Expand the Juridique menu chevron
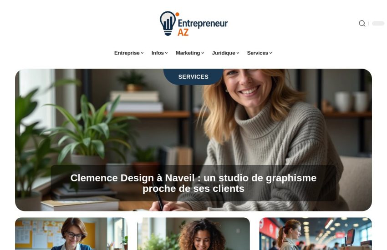The width and height of the screenshot is (387, 250). click(238, 53)
